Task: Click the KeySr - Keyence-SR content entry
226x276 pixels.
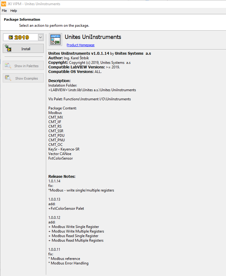Action: point(64,149)
